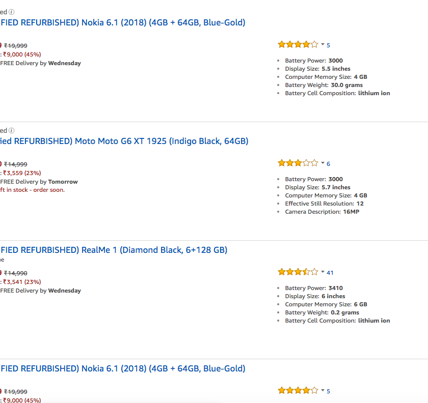428x403 pixels.
Task: Click the info icon above the topmost Nokia 6.1 title
Action: (x=12, y=12)
